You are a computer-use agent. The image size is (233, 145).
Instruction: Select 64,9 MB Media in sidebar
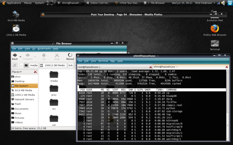coord(24,90)
